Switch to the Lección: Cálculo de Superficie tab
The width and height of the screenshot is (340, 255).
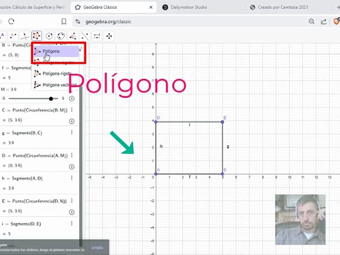coord(33,7)
